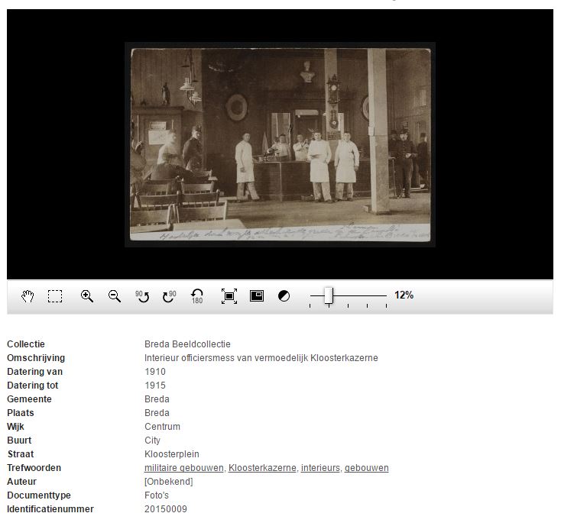Click the zoom slider handle
Image resolution: width=561 pixels, height=526 pixels.
coord(329,295)
